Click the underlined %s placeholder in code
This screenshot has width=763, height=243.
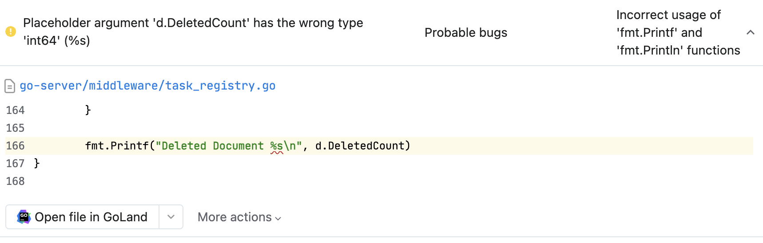277,146
